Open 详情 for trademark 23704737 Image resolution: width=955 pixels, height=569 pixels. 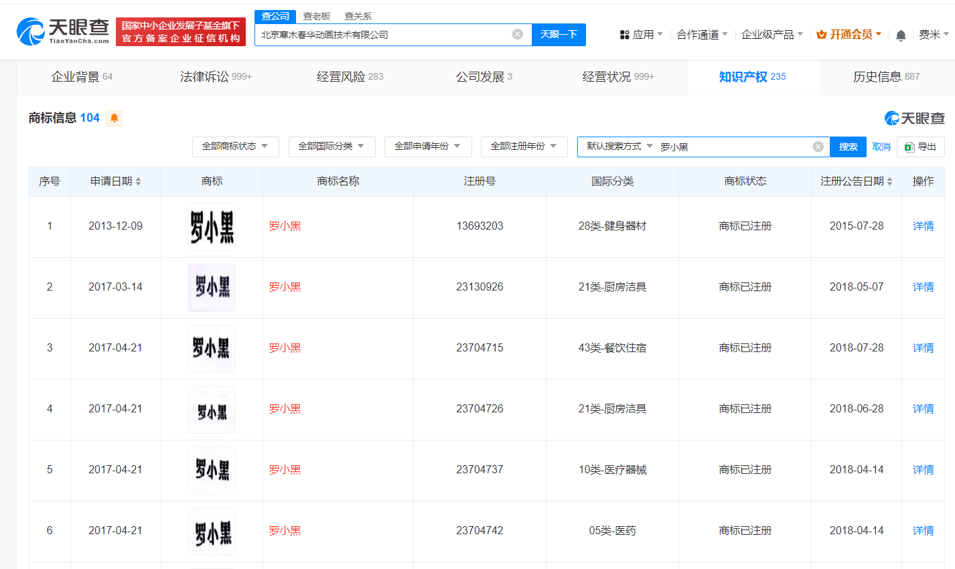(923, 470)
